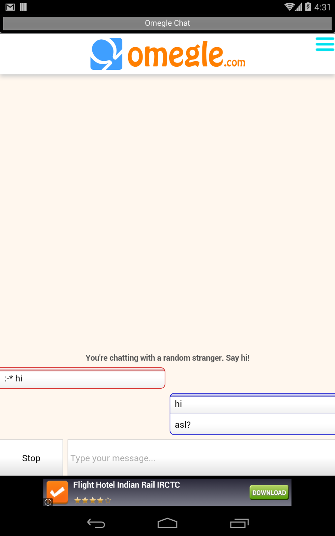335x536 pixels.
Task: Click the Stop chat button
Action: (x=31, y=458)
